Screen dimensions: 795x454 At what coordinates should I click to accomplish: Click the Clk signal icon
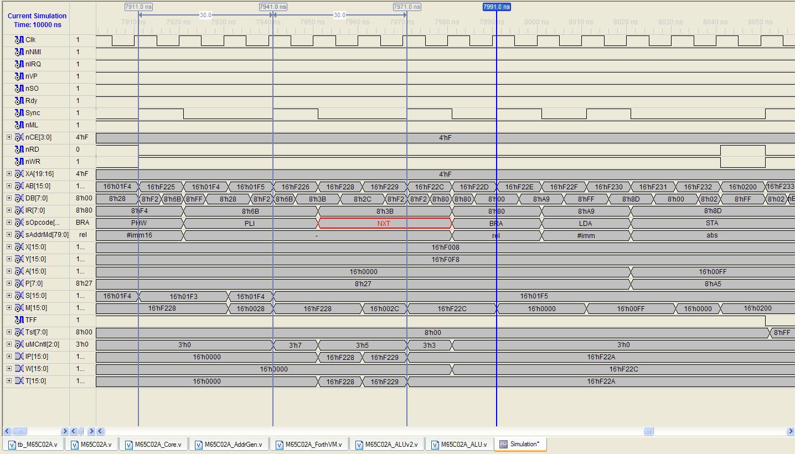19,40
